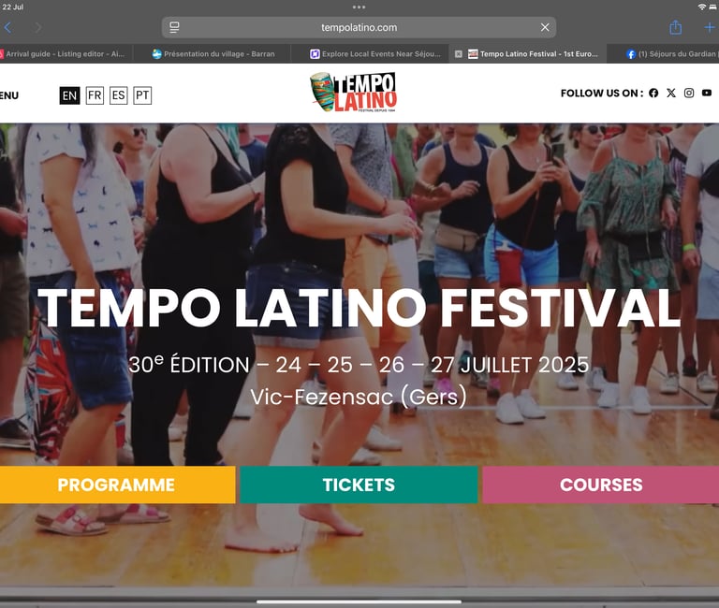The width and height of the screenshot is (719, 608).
Task: Open the Instagram social icon
Action: point(689,93)
